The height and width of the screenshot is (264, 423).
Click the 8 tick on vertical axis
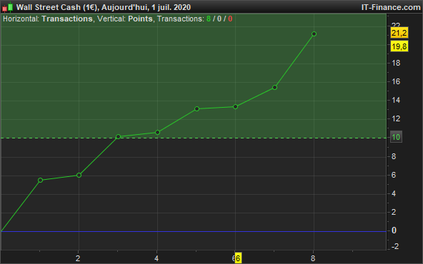coord(394,156)
